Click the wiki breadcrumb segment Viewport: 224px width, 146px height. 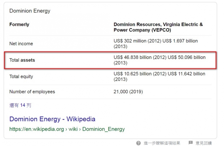click(73, 129)
